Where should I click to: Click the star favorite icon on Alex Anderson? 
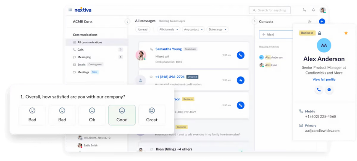point(346,33)
